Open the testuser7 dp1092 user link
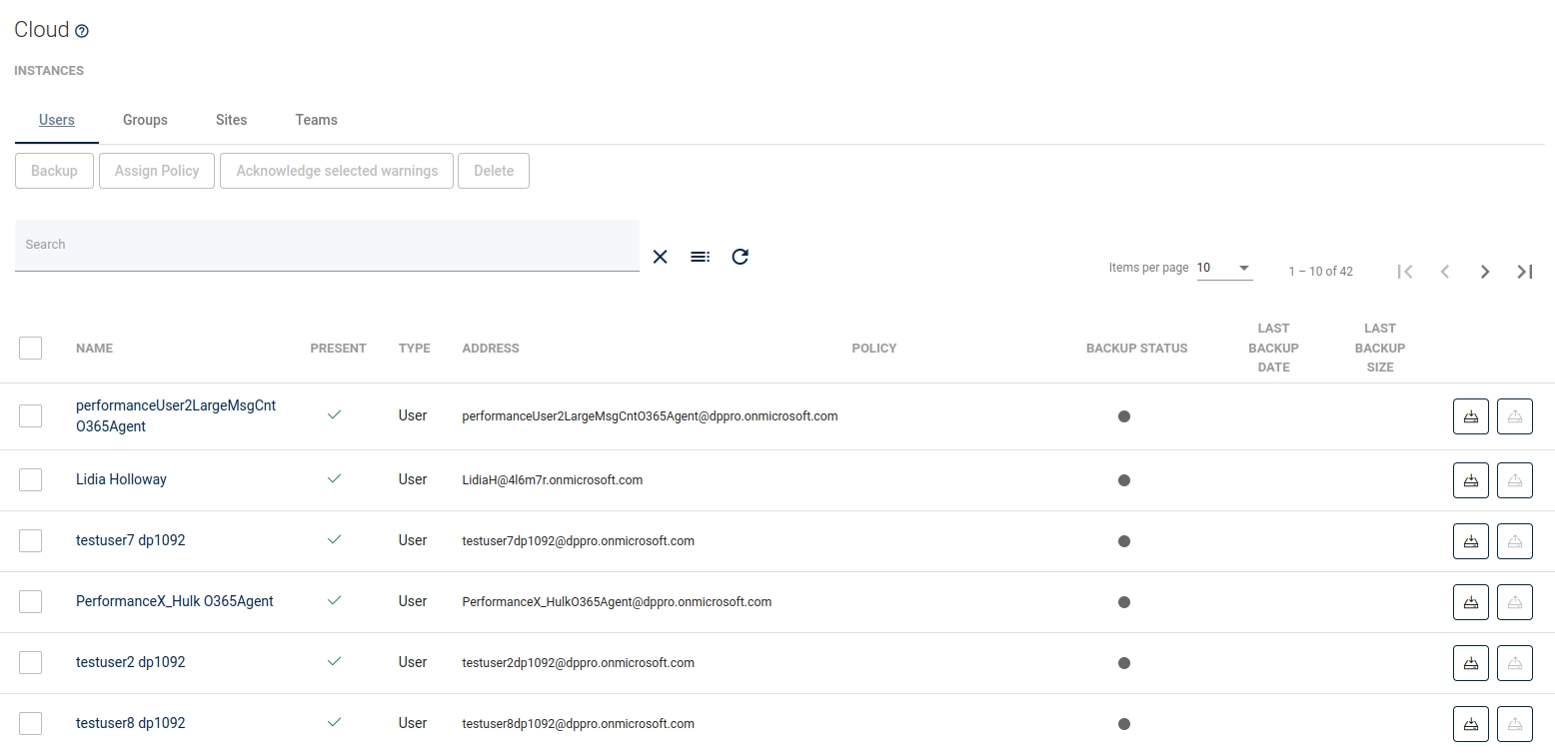Viewport: 1555px width, 754px height. pos(131,540)
